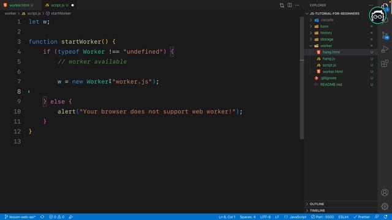Expand the OUTLINE section
This screenshot has height=220, width=392.
[x=317, y=204]
